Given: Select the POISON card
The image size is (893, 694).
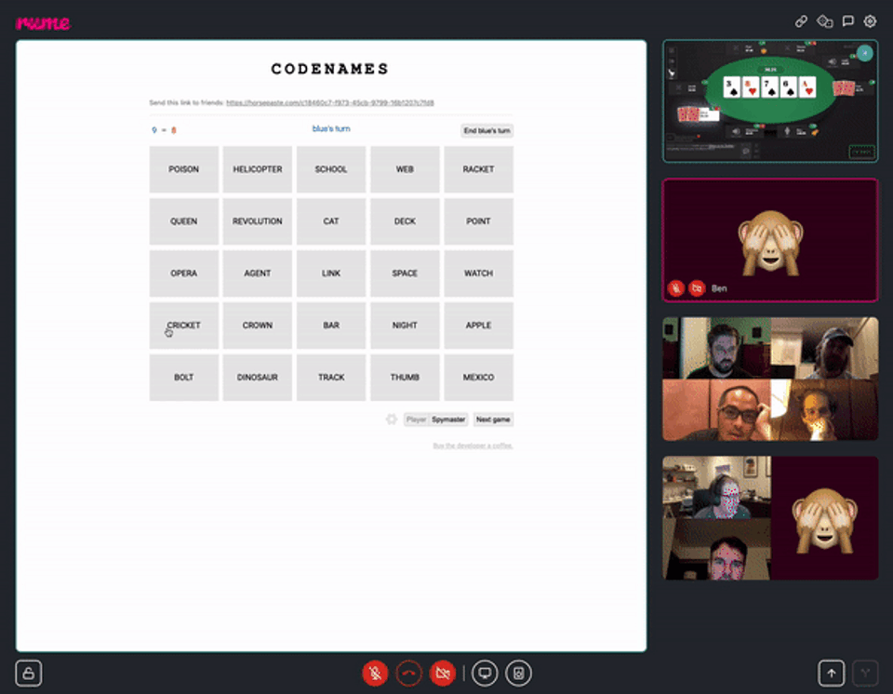Looking at the screenshot, I should pos(184,169).
